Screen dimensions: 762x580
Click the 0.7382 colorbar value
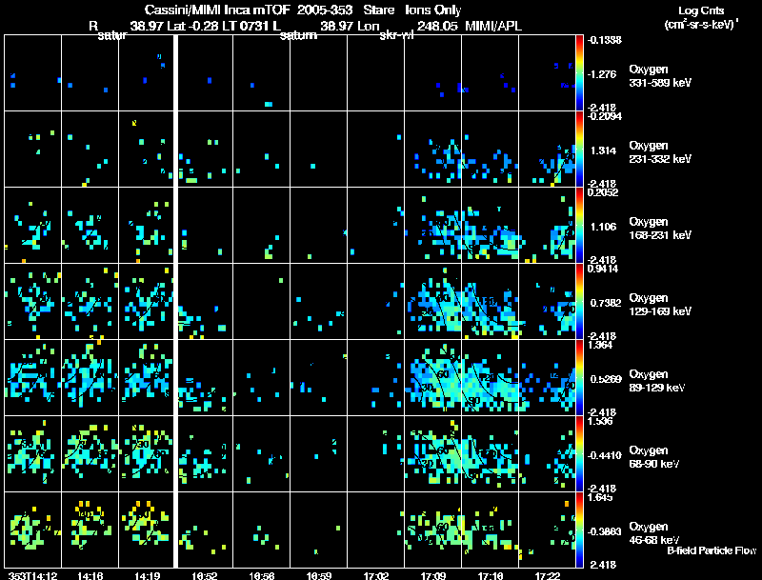(x=606, y=303)
